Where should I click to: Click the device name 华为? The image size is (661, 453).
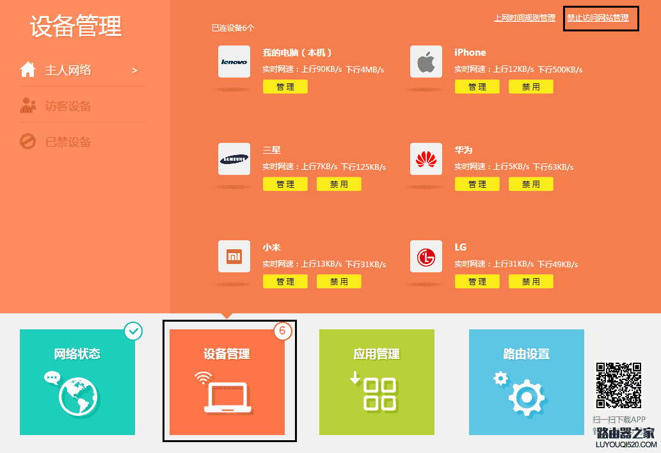tap(463, 150)
